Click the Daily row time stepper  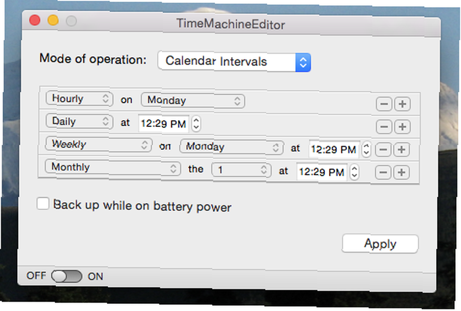196,123
